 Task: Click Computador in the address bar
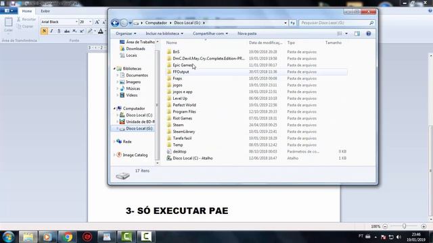pyautogui.click(x=156, y=23)
